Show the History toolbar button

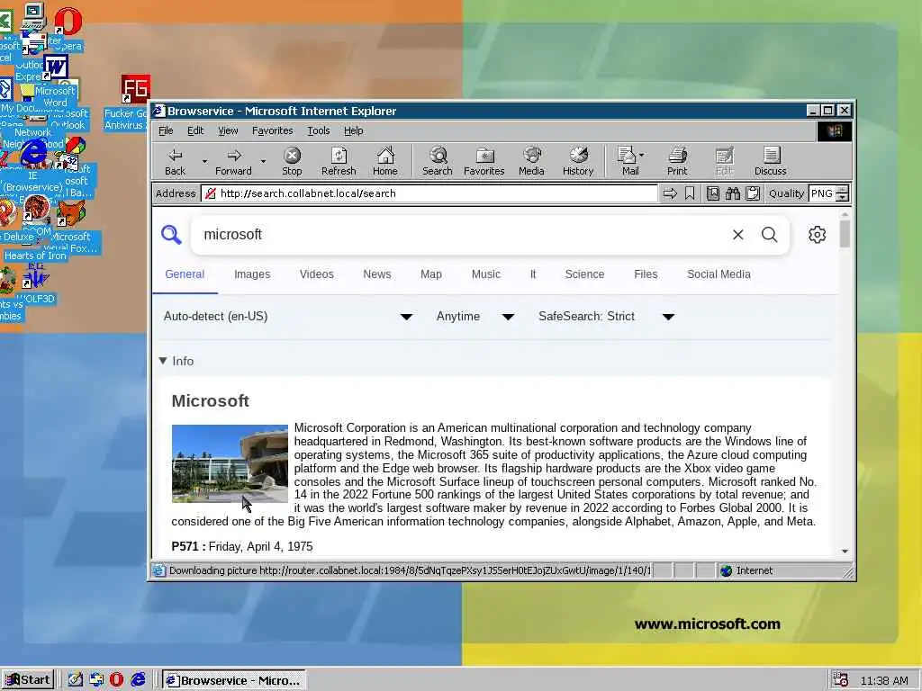click(x=578, y=161)
